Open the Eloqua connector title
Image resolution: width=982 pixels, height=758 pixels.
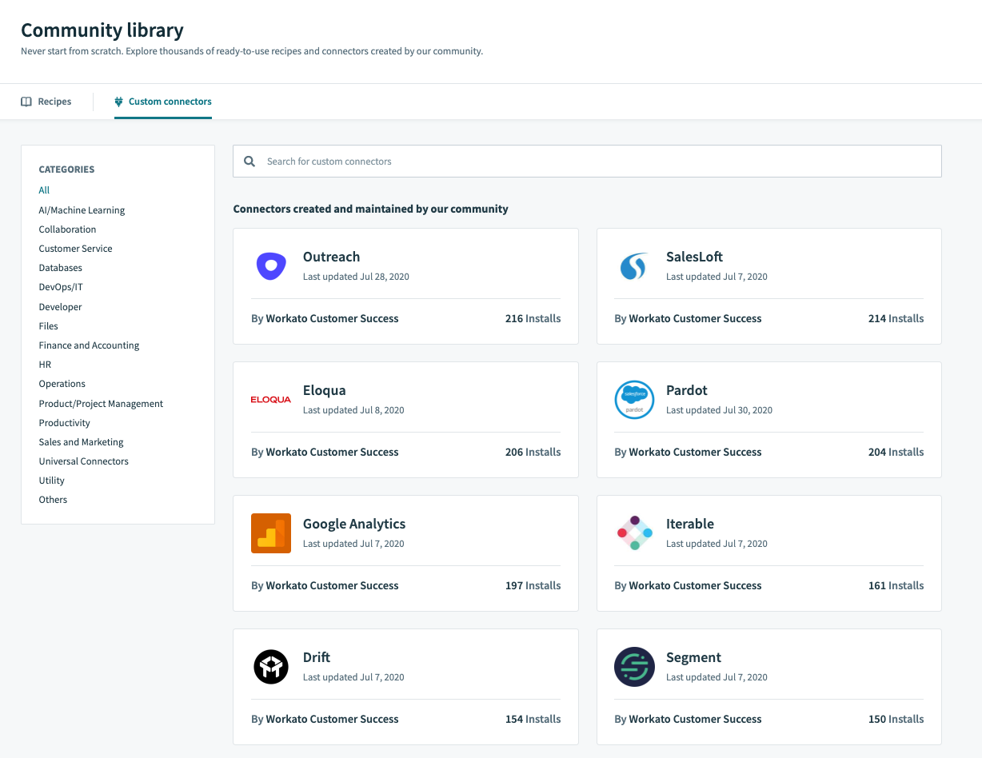point(324,390)
